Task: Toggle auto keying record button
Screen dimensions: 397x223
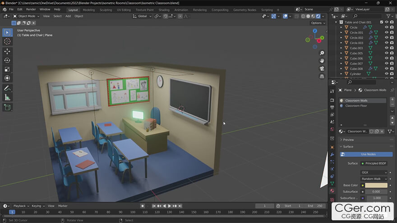Action: 143,206
